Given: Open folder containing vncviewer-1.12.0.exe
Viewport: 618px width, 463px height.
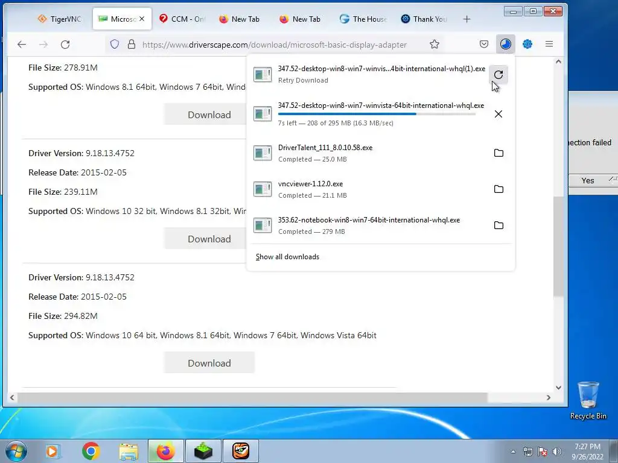Looking at the screenshot, I should pyautogui.click(x=499, y=189).
